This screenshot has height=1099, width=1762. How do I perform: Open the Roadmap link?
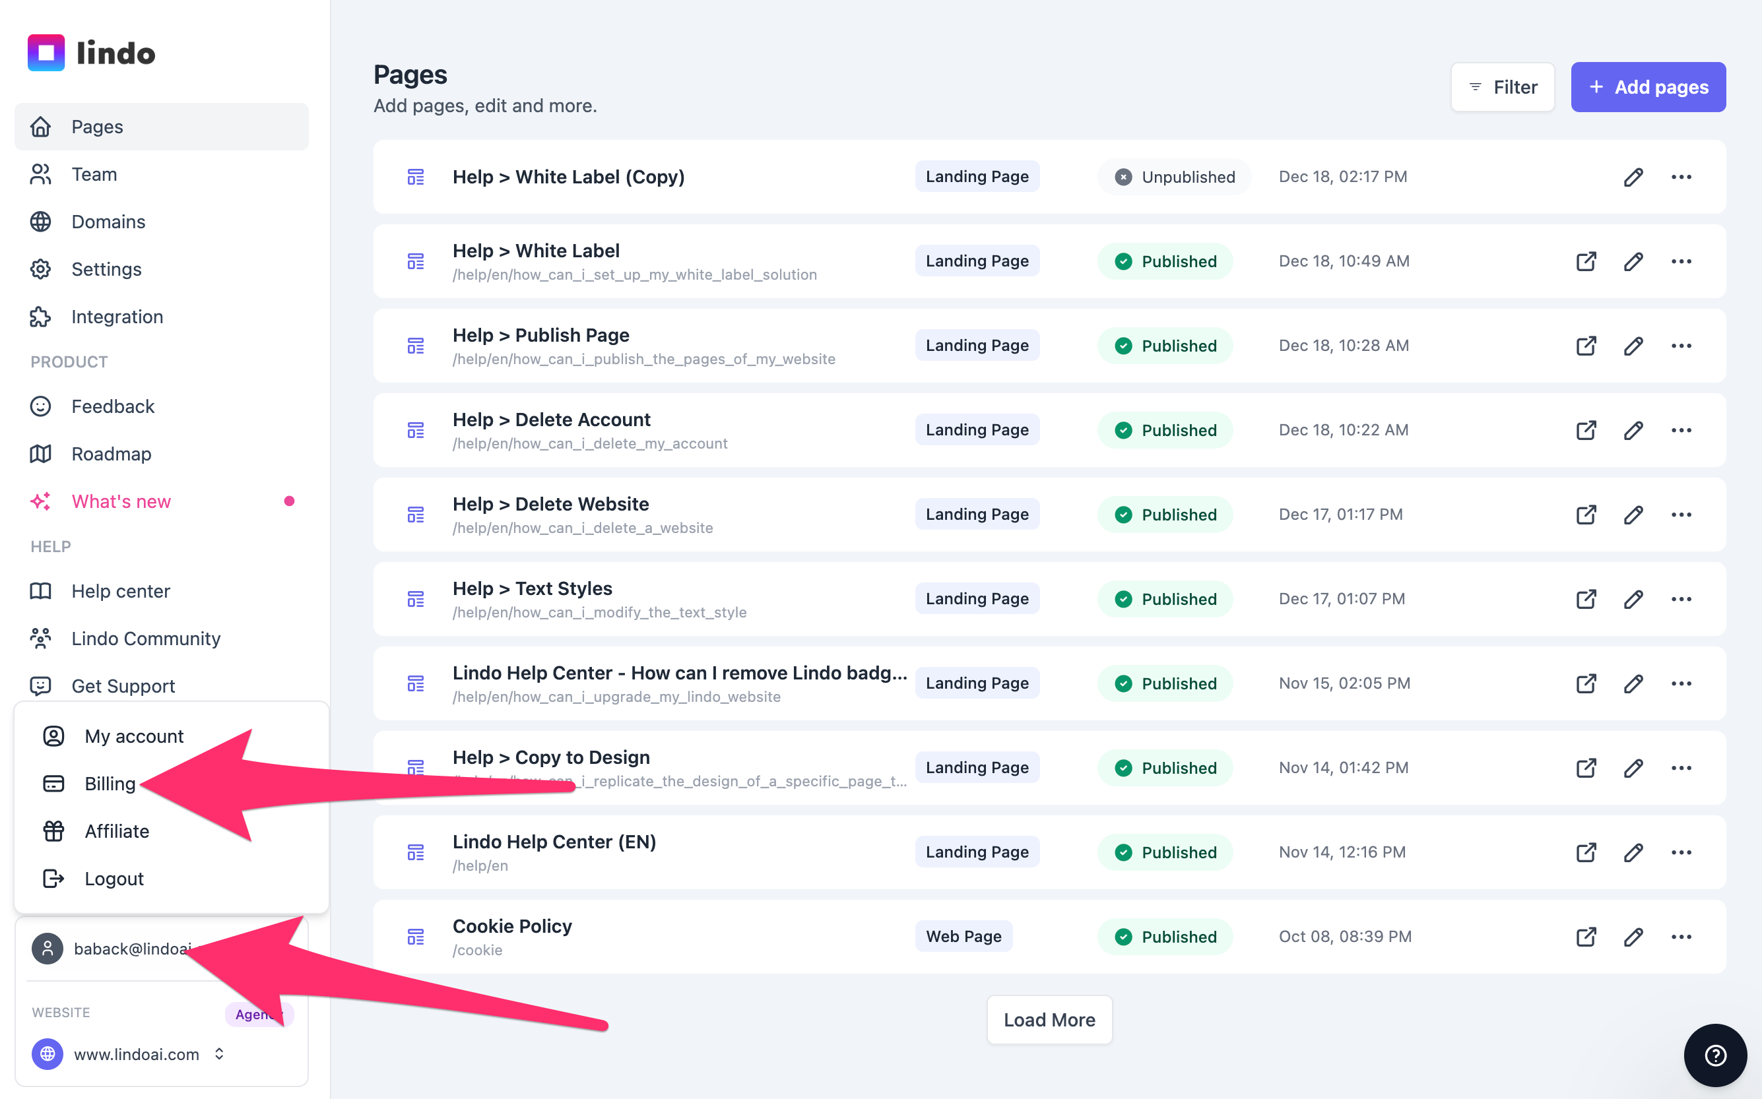tap(162, 454)
